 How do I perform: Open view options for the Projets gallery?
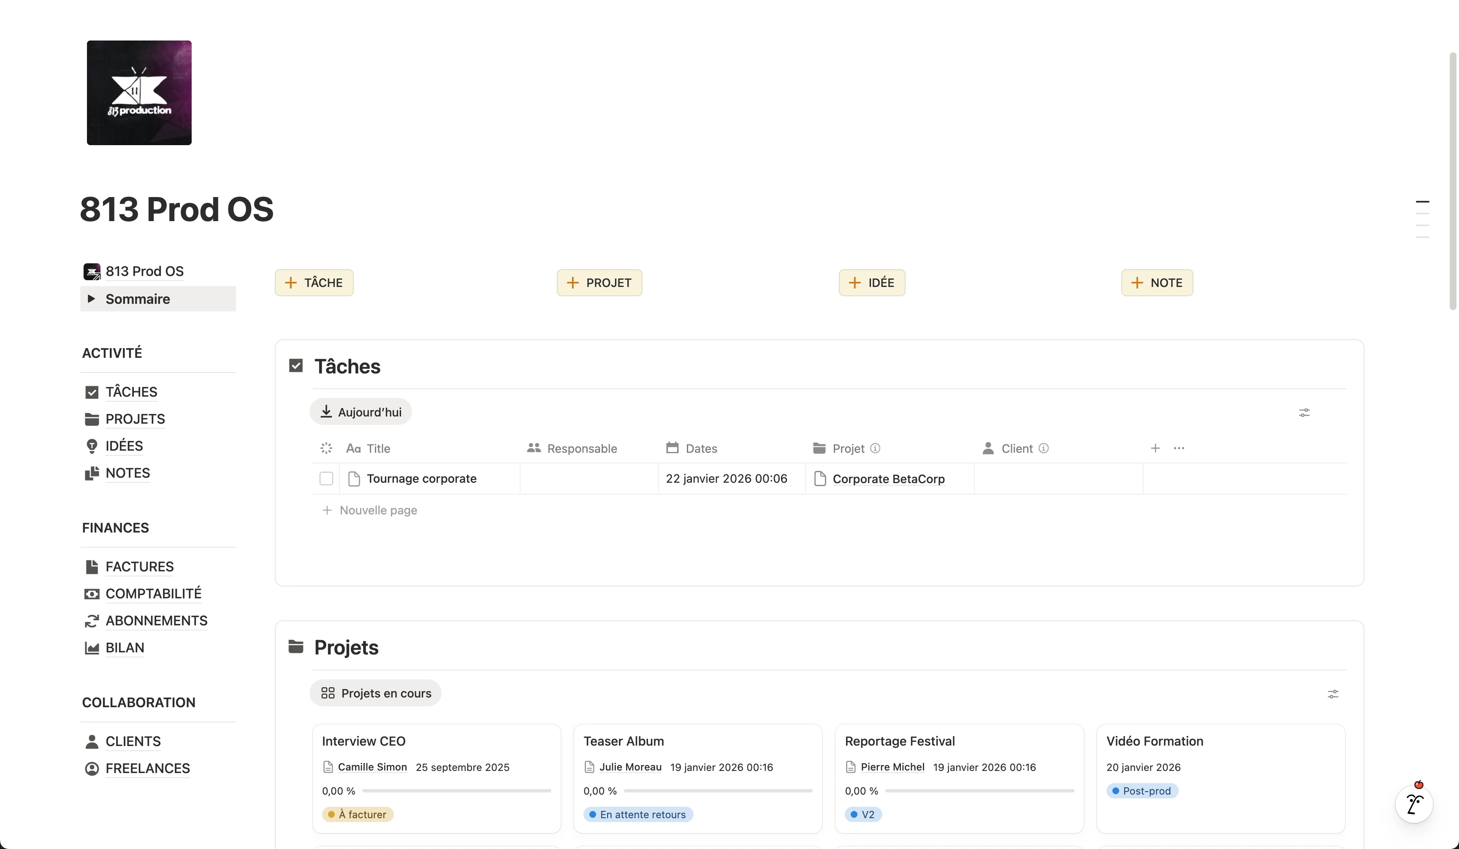[1333, 694]
